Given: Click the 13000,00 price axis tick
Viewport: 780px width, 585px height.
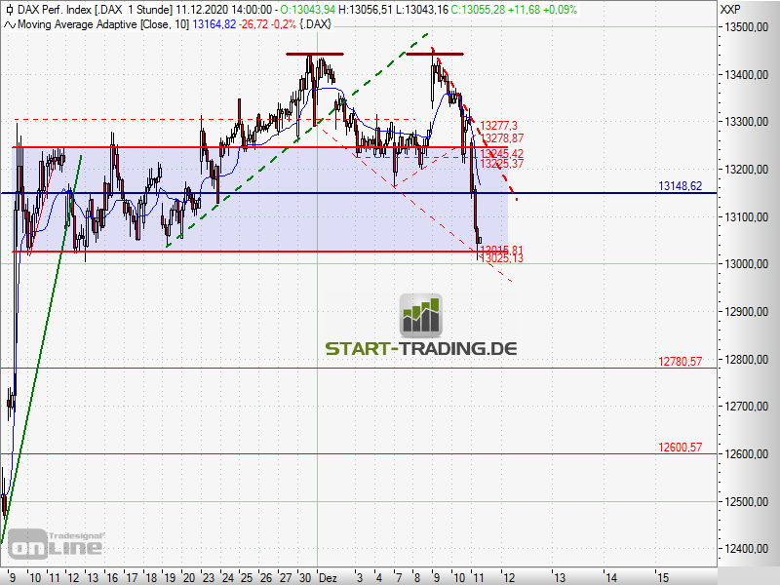Looking at the screenshot, I should click(745, 264).
